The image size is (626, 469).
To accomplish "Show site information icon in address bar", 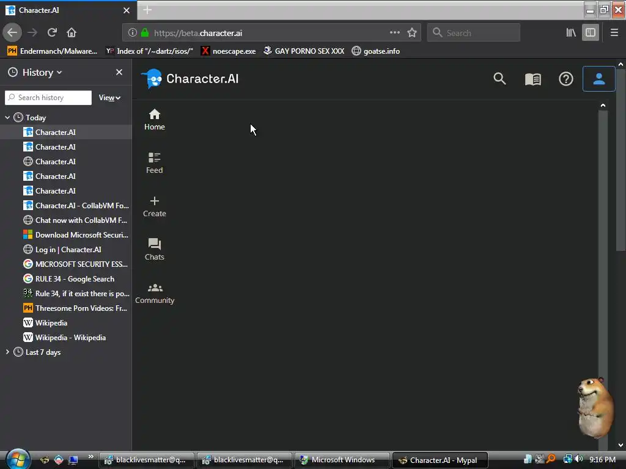I will click(133, 33).
